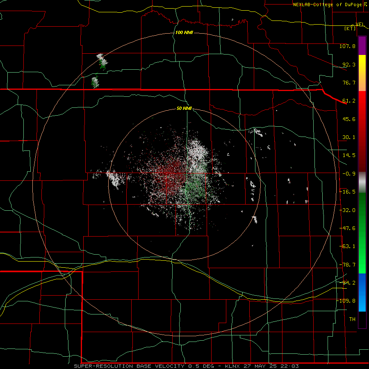The image size is (369, 369).
Task: Click the 50 NMI range ring label
Action: coord(184,109)
